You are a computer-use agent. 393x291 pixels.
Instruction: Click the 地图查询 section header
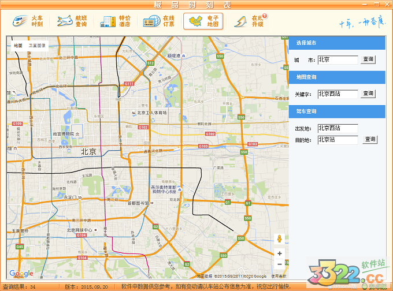coord(337,77)
